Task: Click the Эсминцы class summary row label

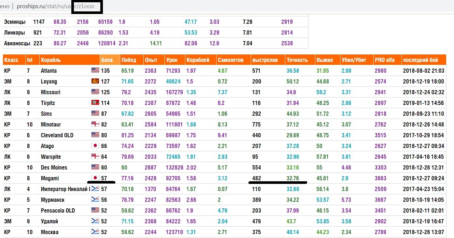Action: (x=15, y=22)
